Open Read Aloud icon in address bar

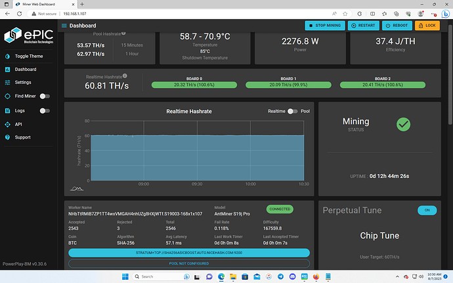334,14
